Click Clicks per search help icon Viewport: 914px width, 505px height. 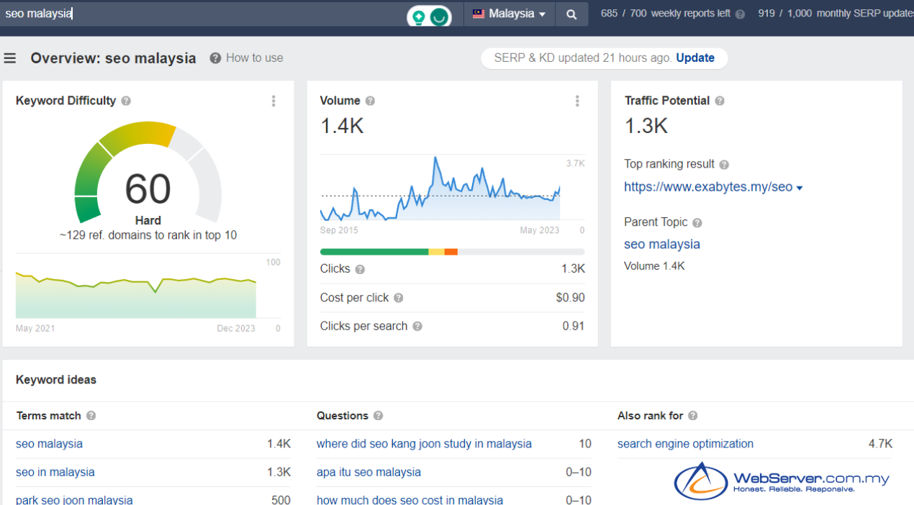417,327
